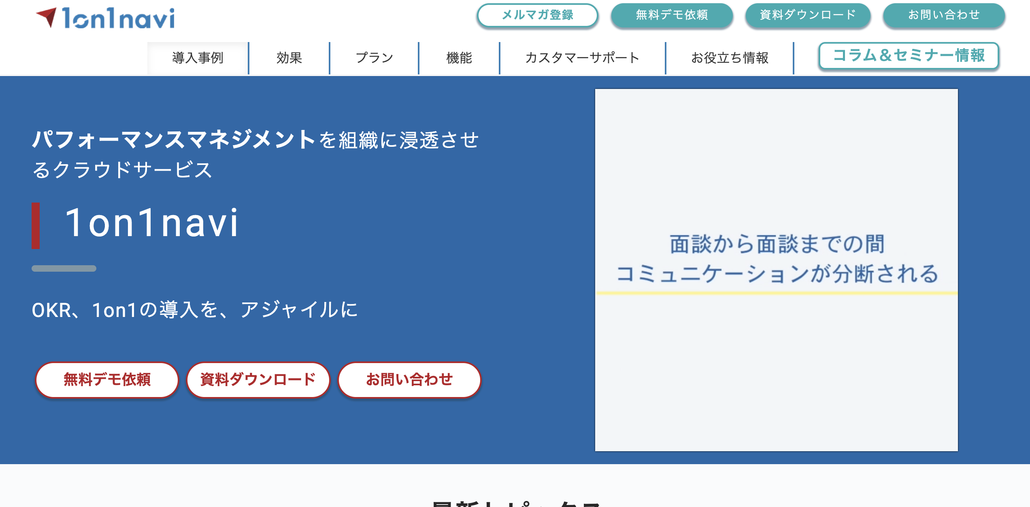
Task: Click the 1on1navi logo in header
Action: [x=105, y=18]
